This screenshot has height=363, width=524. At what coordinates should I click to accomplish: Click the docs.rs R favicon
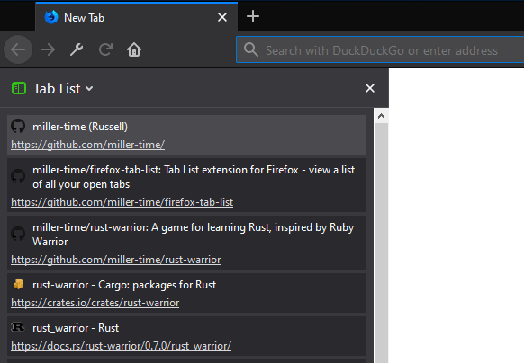pyautogui.click(x=18, y=327)
